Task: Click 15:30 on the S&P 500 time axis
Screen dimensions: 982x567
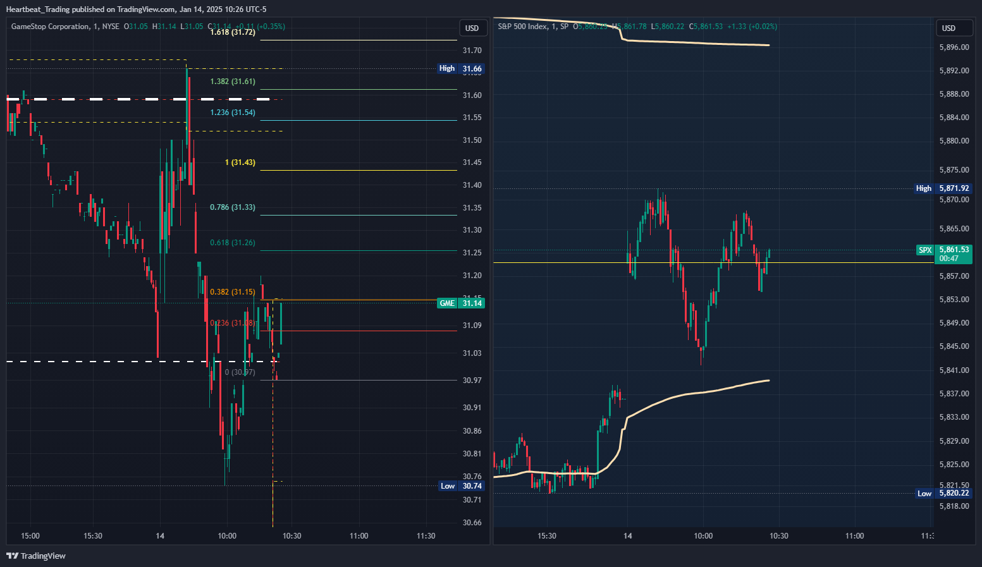Action: coord(547,536)
